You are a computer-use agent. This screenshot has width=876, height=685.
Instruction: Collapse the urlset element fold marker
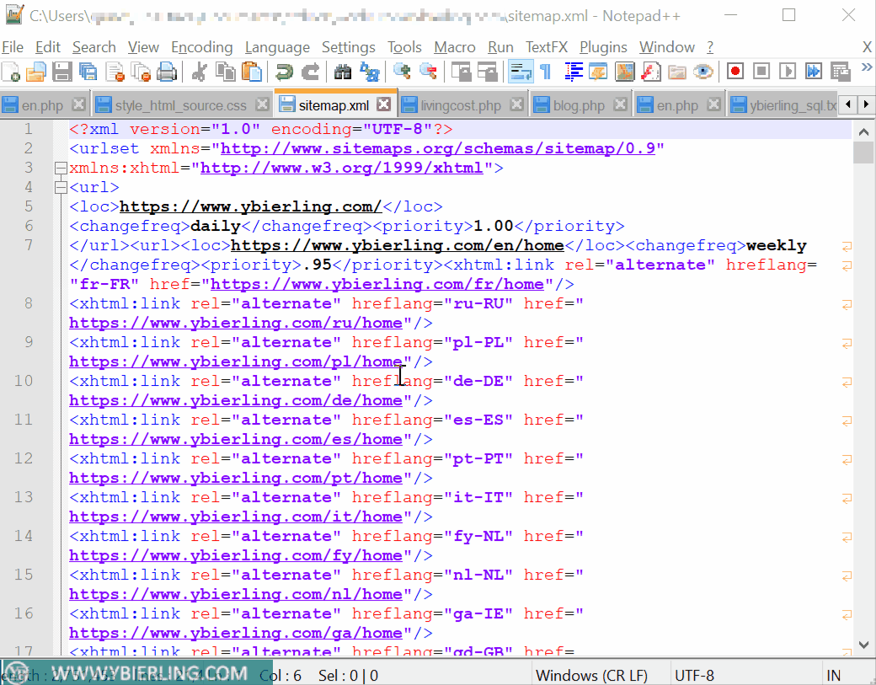(x=61, y=167)
